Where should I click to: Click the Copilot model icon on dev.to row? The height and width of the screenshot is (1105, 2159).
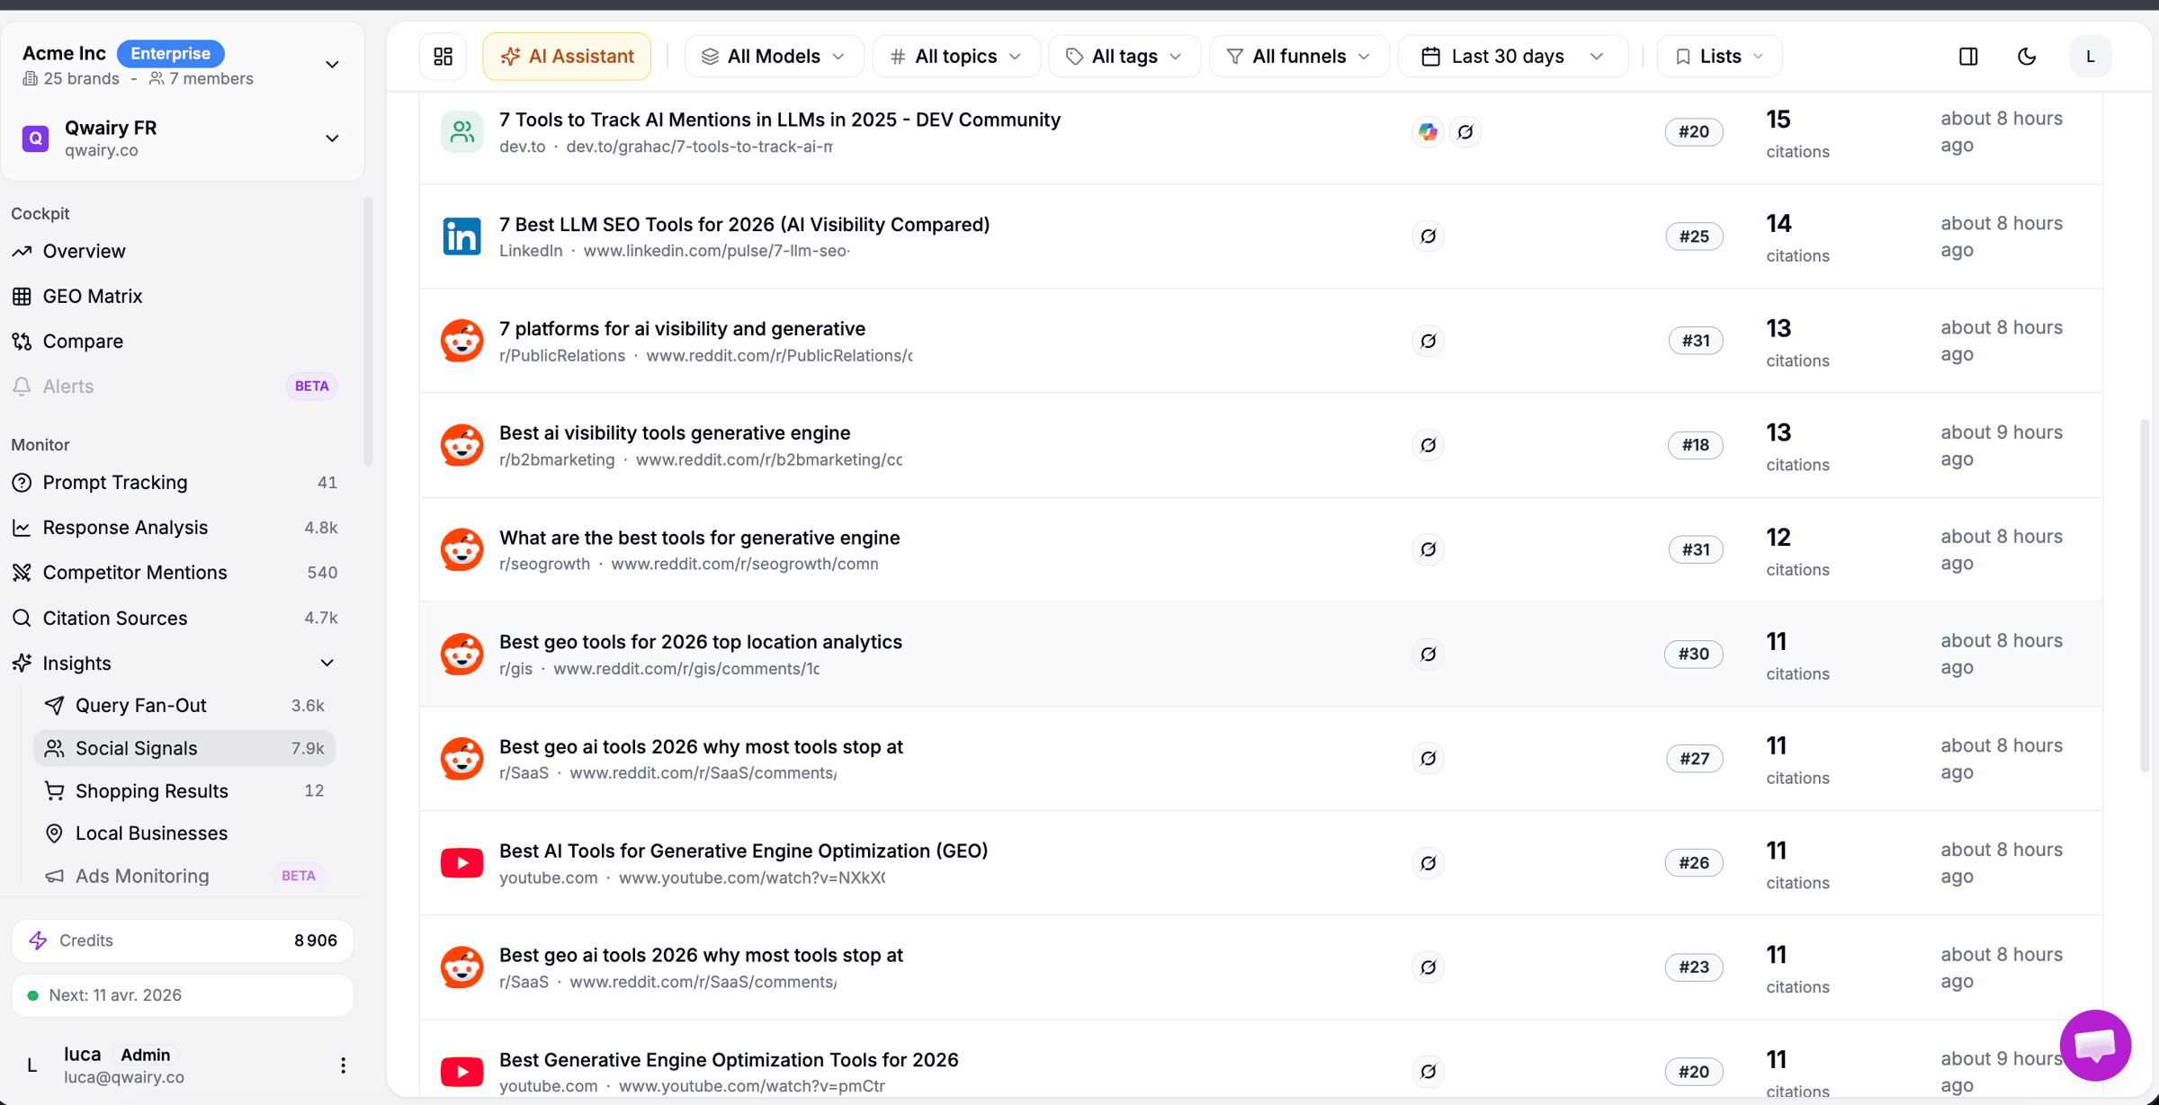1428,132
